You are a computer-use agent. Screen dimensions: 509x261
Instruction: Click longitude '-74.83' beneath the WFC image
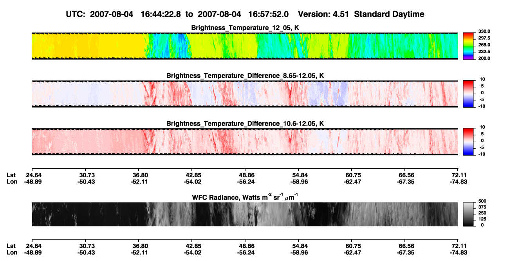[458, 252]
